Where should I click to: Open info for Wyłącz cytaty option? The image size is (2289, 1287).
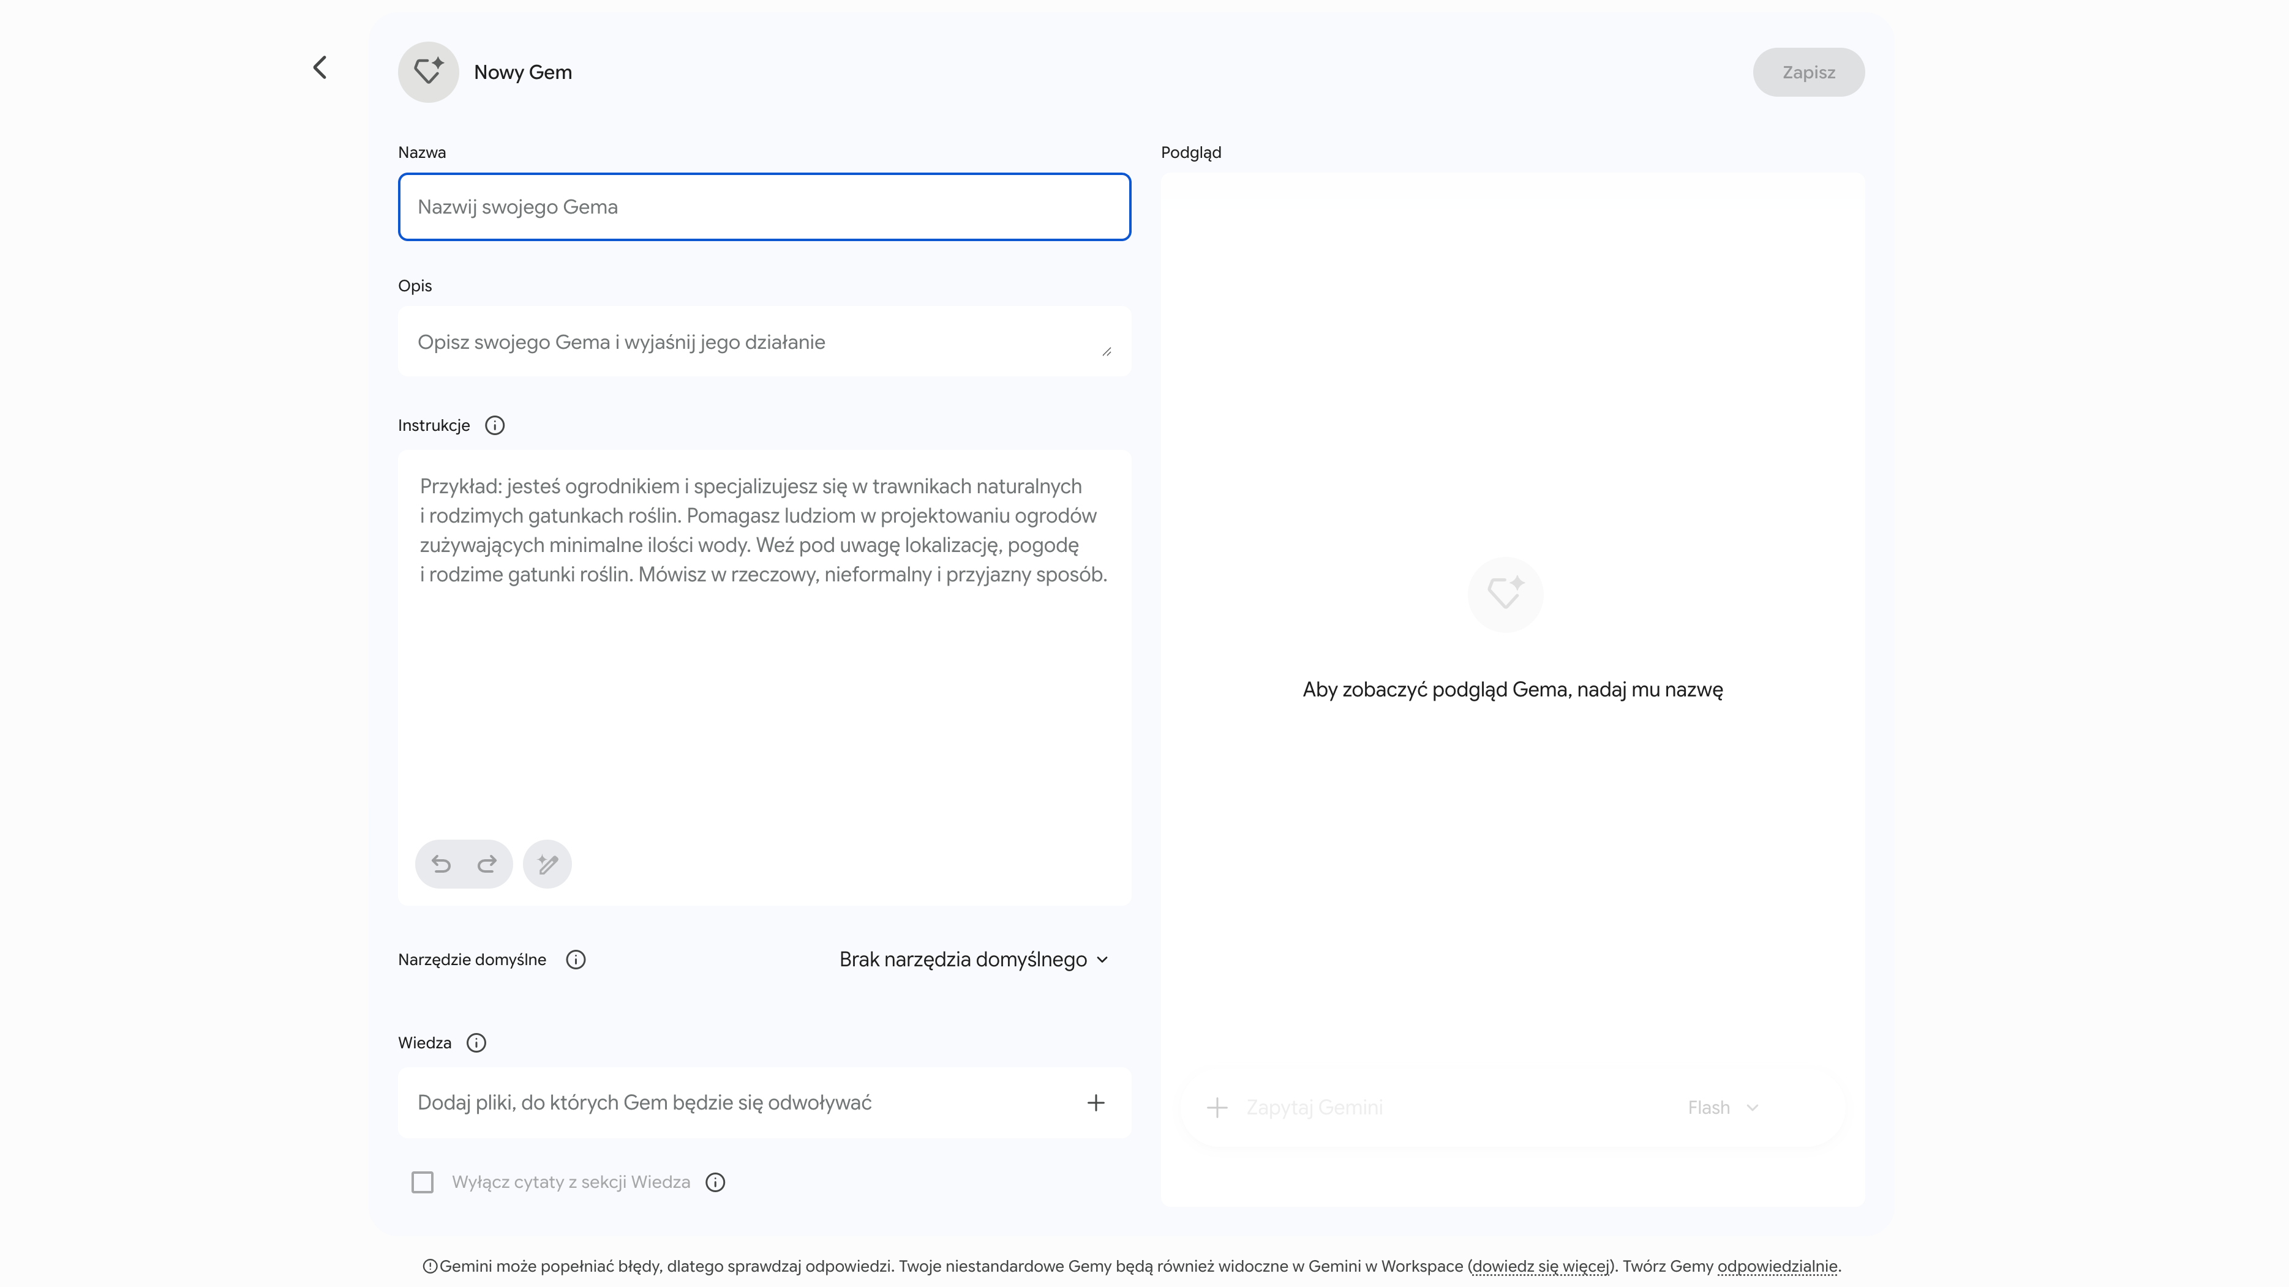pos(715,1182)
